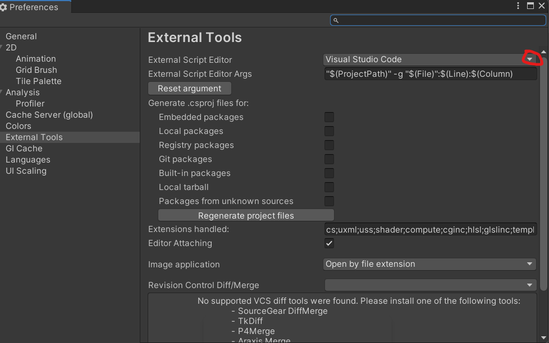
Task: Open External Script Editor dropdown
Action: click(430, 59)
